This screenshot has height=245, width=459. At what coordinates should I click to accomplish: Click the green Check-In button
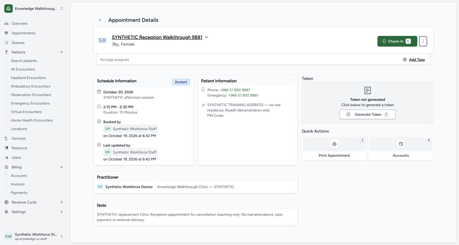click(397, 41)
